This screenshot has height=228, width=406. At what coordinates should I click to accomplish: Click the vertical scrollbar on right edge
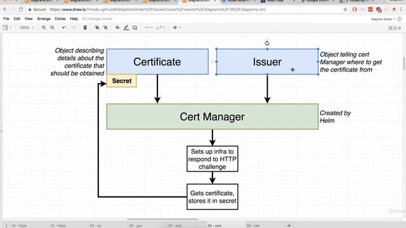tap(403, 63)
